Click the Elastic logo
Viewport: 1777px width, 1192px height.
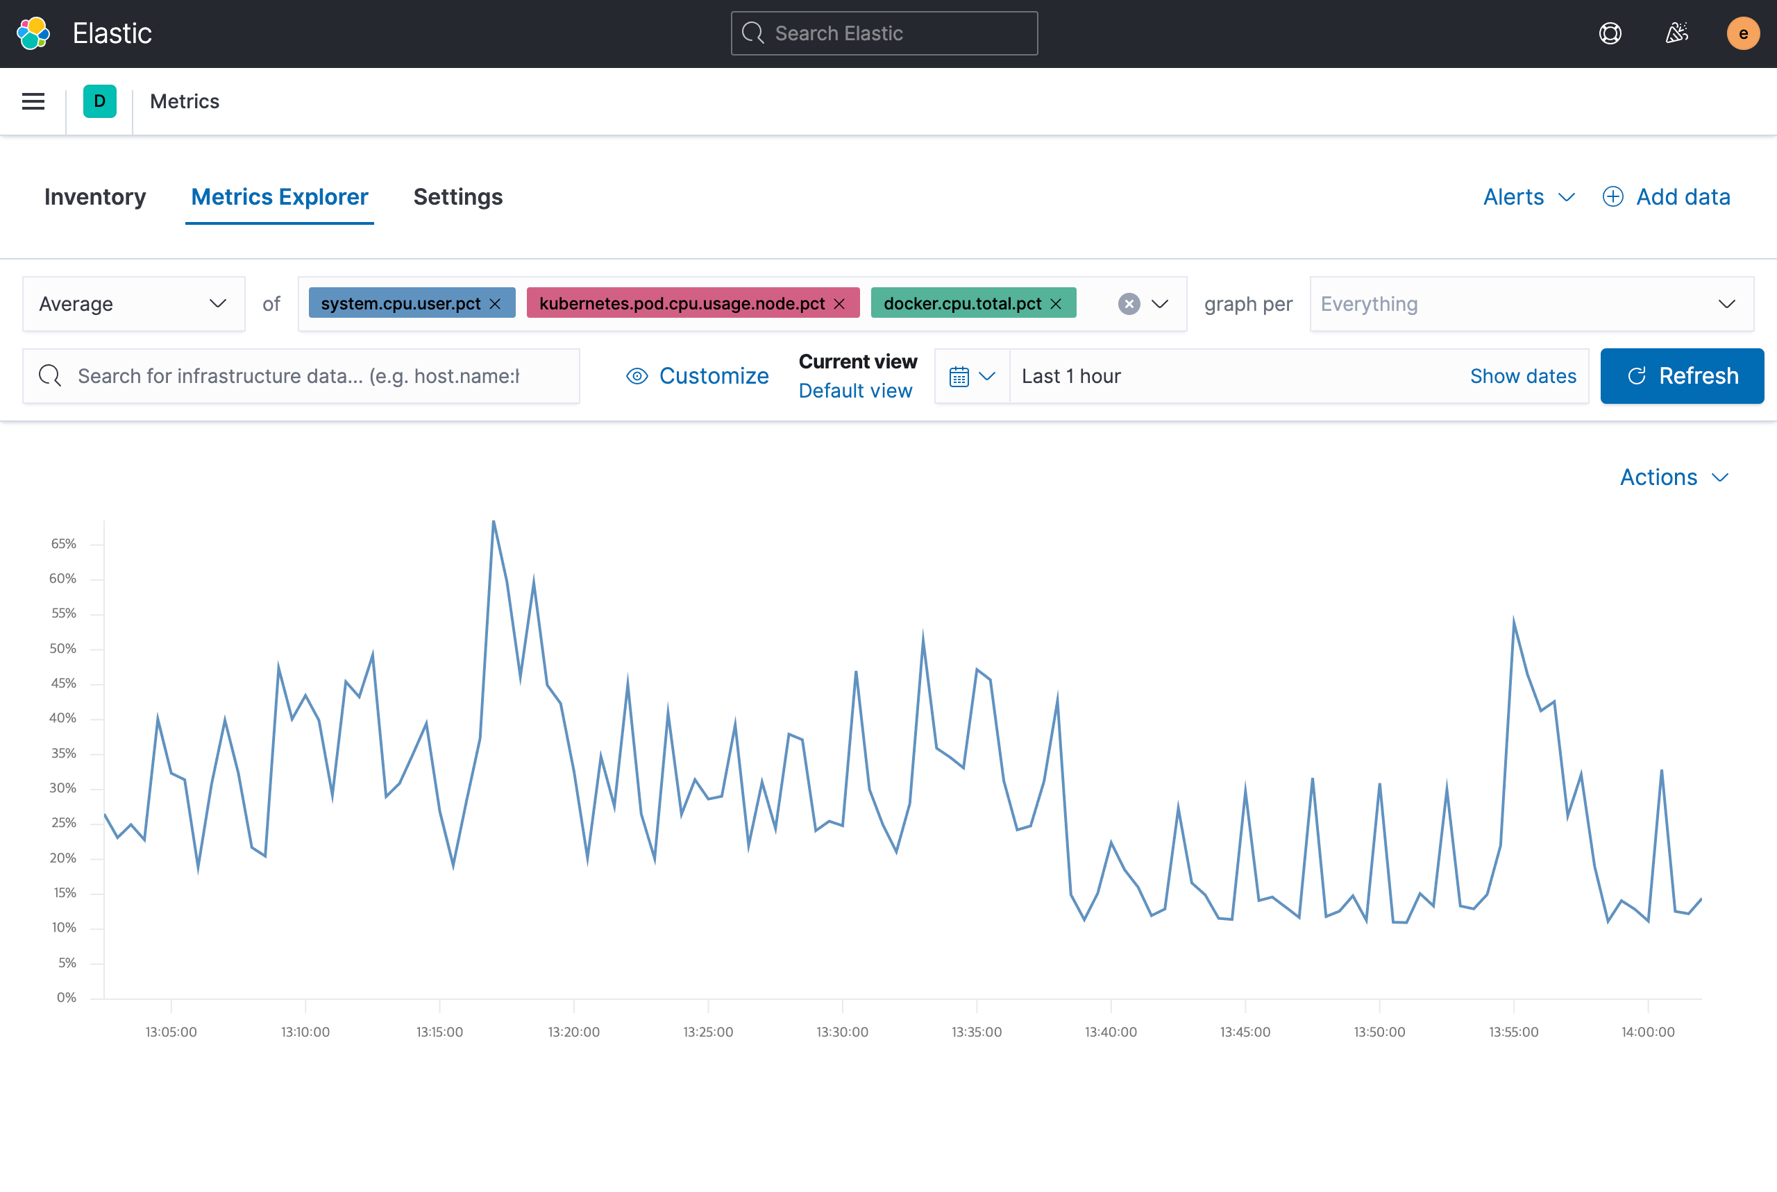tap(33, 33)
